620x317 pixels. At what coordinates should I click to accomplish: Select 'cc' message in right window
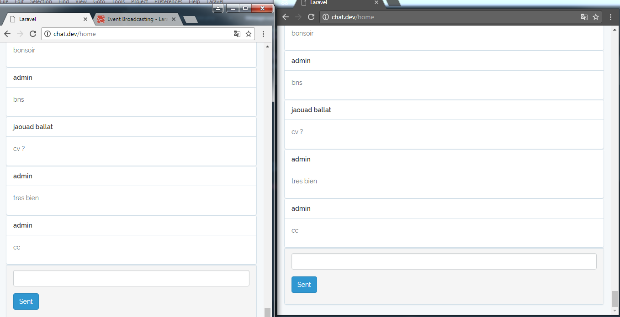pyautogui.click(x=295, y=230)
